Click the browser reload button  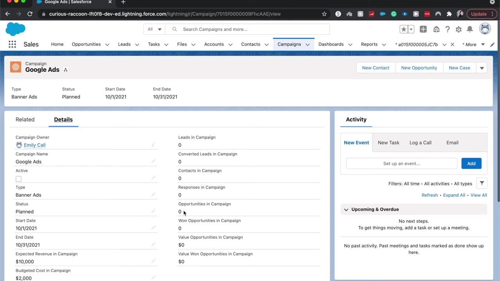coord(30,14)
